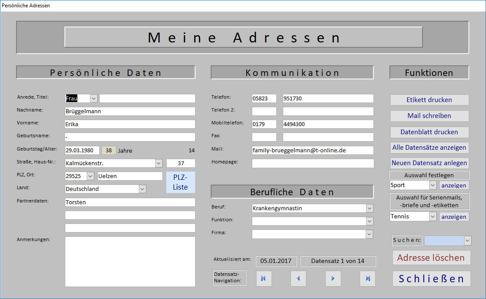The image size is (486, 299).
Task: Show all records with Alle Datensätze anzeigen
Action: coord(429,148)
